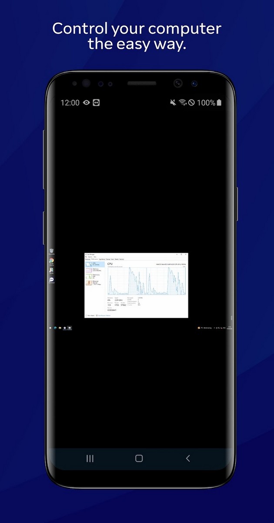Click the remote taskbar clock
Viewport: 274px width, 523px height.
click(230, 328)
